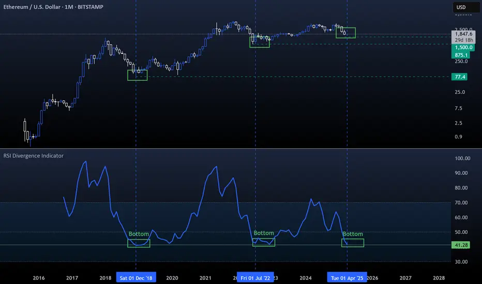
Task: Click 2016 on the time axis
Action: (x=39, y=278)
